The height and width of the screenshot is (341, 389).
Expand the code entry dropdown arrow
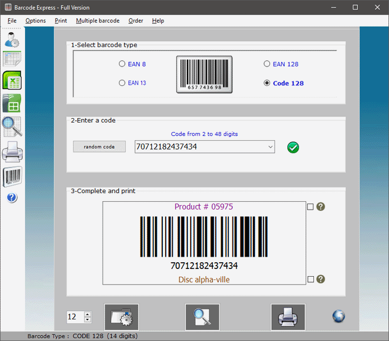[271, 147]
